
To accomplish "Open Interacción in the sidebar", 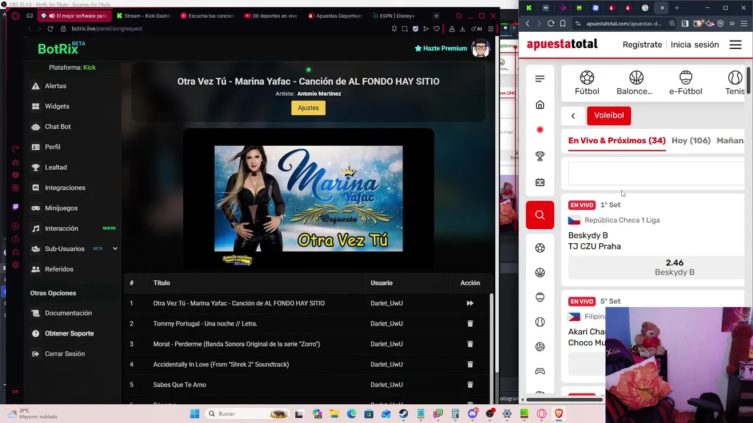I will click(x=61, y=229).
